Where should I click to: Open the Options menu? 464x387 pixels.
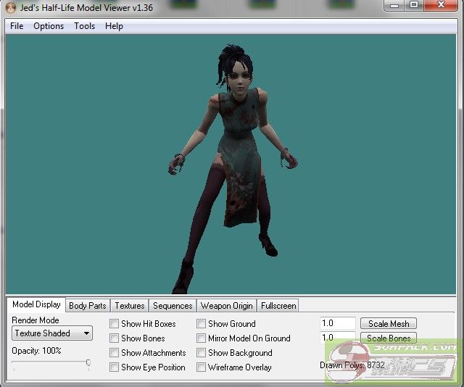pos(49,26)
